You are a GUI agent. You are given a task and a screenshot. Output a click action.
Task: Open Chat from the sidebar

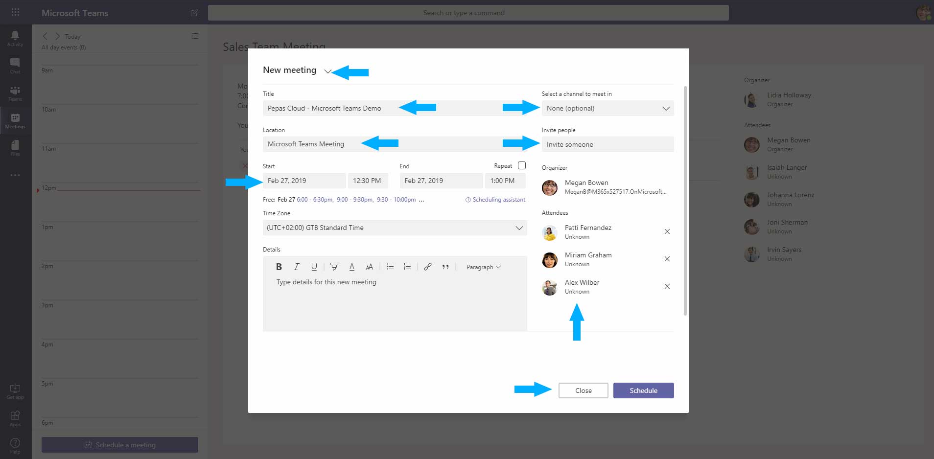(15, 66)
